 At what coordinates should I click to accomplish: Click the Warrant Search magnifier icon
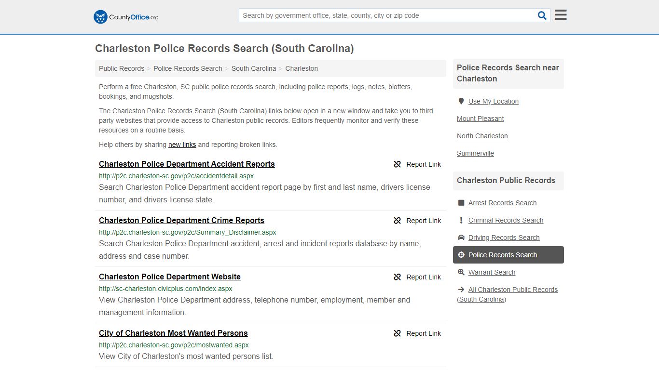461,272
